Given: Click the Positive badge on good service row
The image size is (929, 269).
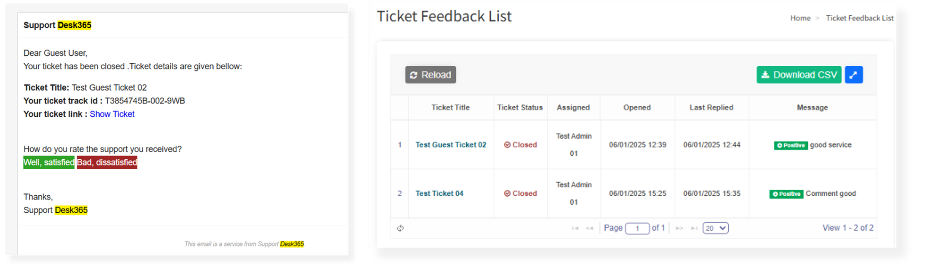Looking at the screenshot, I should click(791, 145).
